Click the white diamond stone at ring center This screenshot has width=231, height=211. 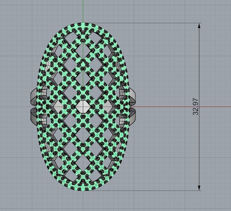(83, 107)
